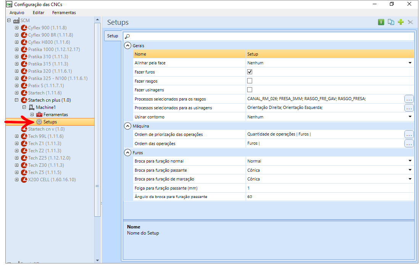Click the Nome column header
This screenshot has width=420, height=265.
[189, 54]
